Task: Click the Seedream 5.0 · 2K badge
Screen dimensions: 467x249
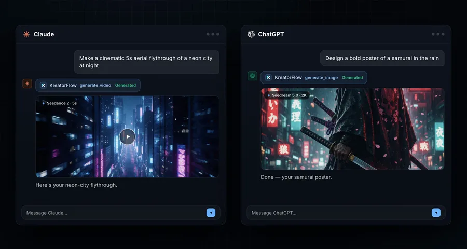Action: pos(287,95)
